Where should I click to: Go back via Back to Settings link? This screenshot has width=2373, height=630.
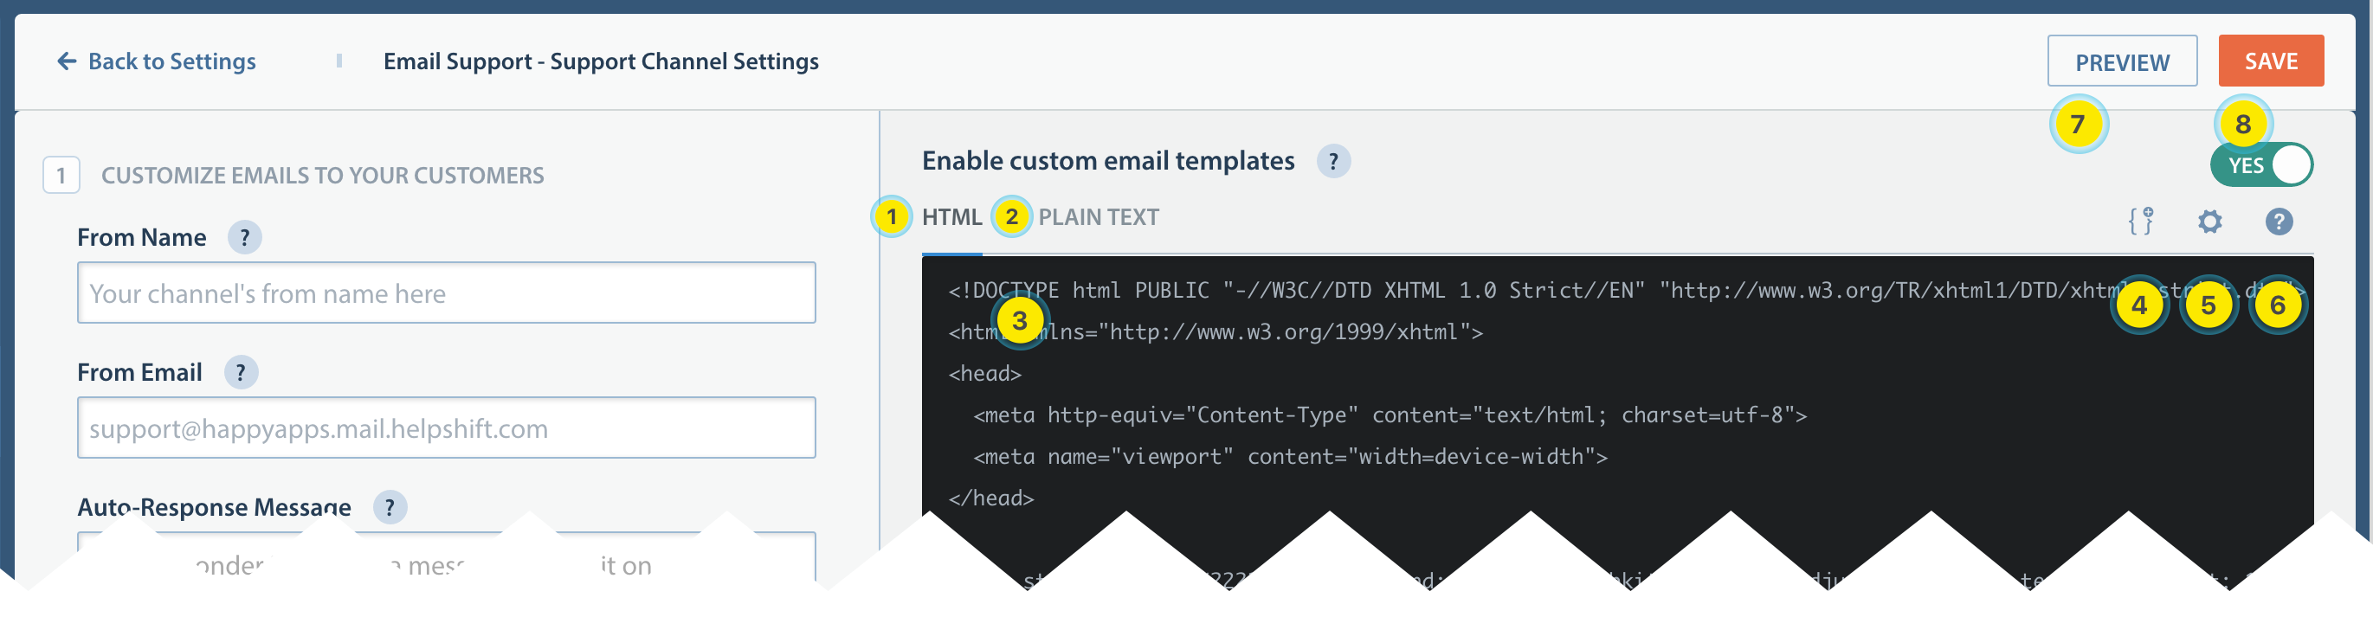click(x=171, y=61)
